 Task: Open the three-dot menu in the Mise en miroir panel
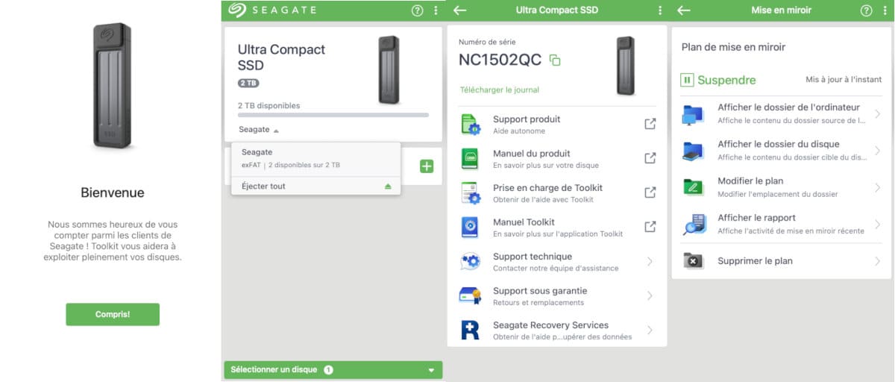(885, 10)
